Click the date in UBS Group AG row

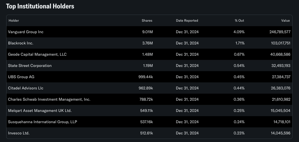tap(187, 77)
